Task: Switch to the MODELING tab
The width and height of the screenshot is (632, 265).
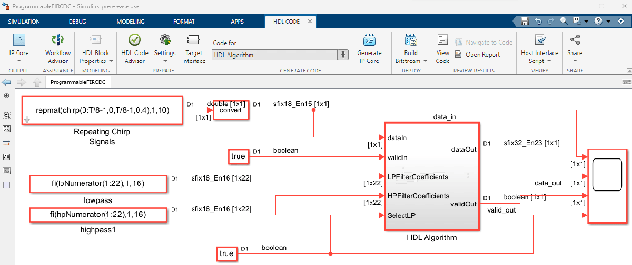Action: click(130, 22)
